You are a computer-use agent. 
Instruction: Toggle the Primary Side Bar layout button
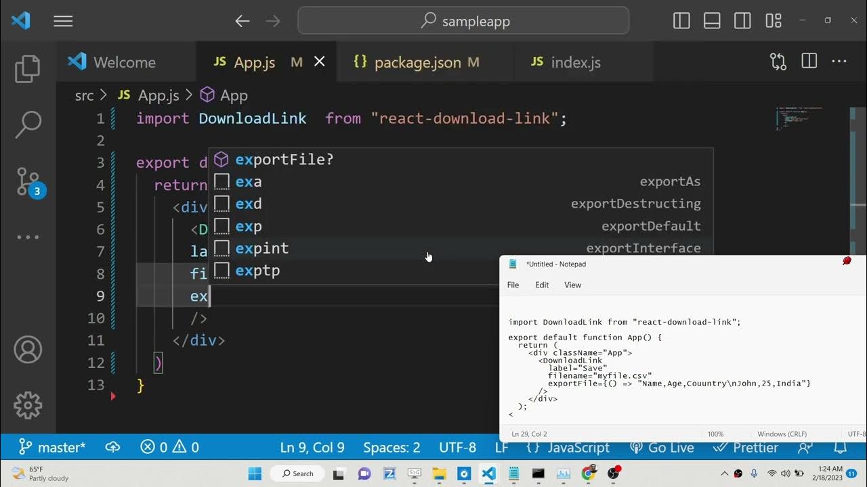(681, 21)
